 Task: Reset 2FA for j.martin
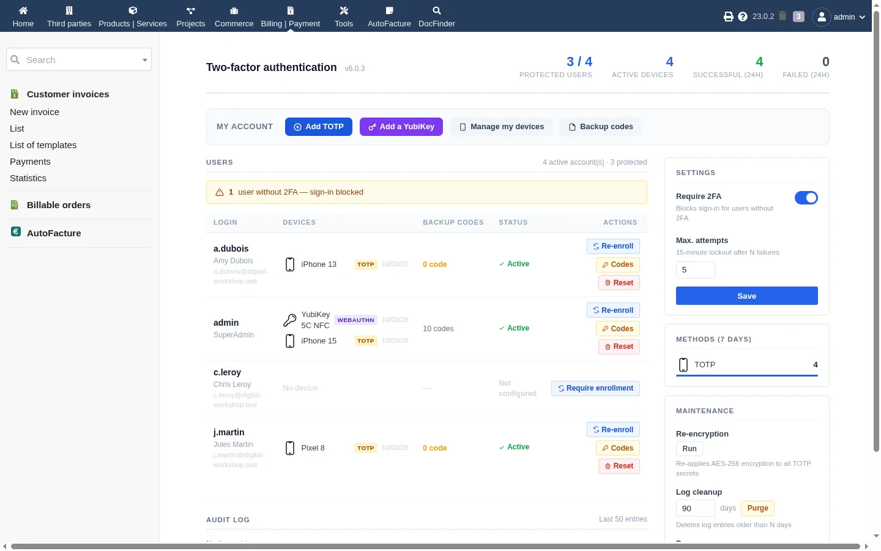(x=619, y=466)
